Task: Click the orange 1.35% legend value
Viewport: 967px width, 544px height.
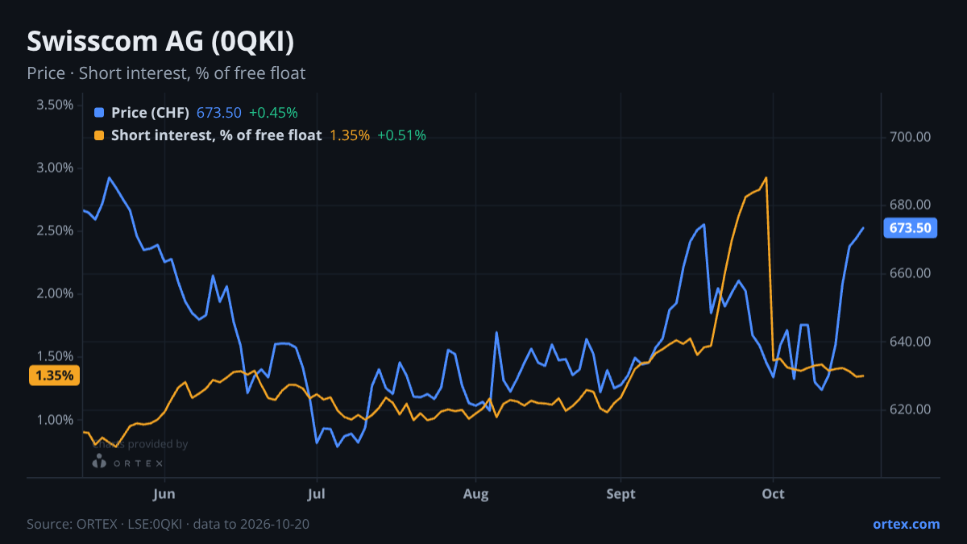Action: point(350,135)
